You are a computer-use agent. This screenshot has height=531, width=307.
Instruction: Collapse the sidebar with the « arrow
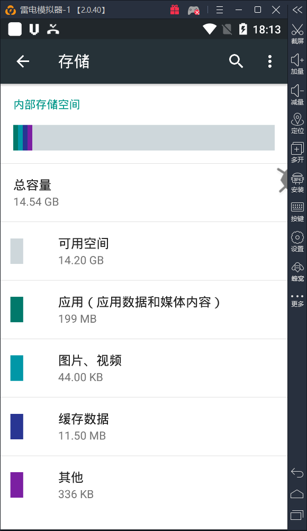[x=297, y=9]
